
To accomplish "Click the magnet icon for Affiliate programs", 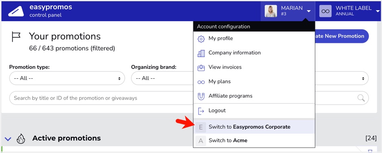I will 201,97.
